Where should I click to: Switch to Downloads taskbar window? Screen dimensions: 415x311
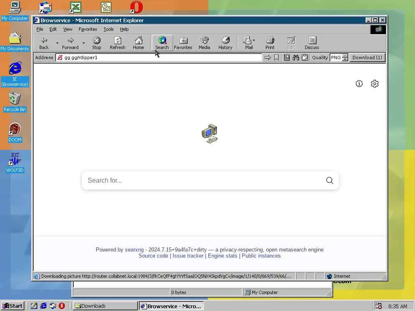click(105, 306)
